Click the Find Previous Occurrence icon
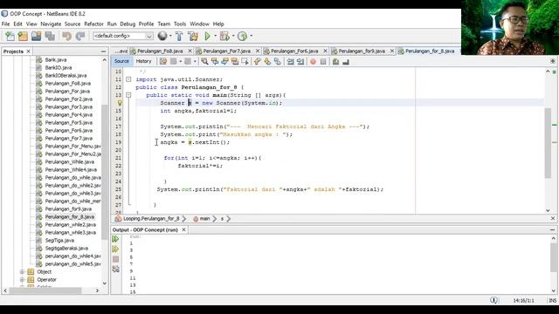 [215, 62]
